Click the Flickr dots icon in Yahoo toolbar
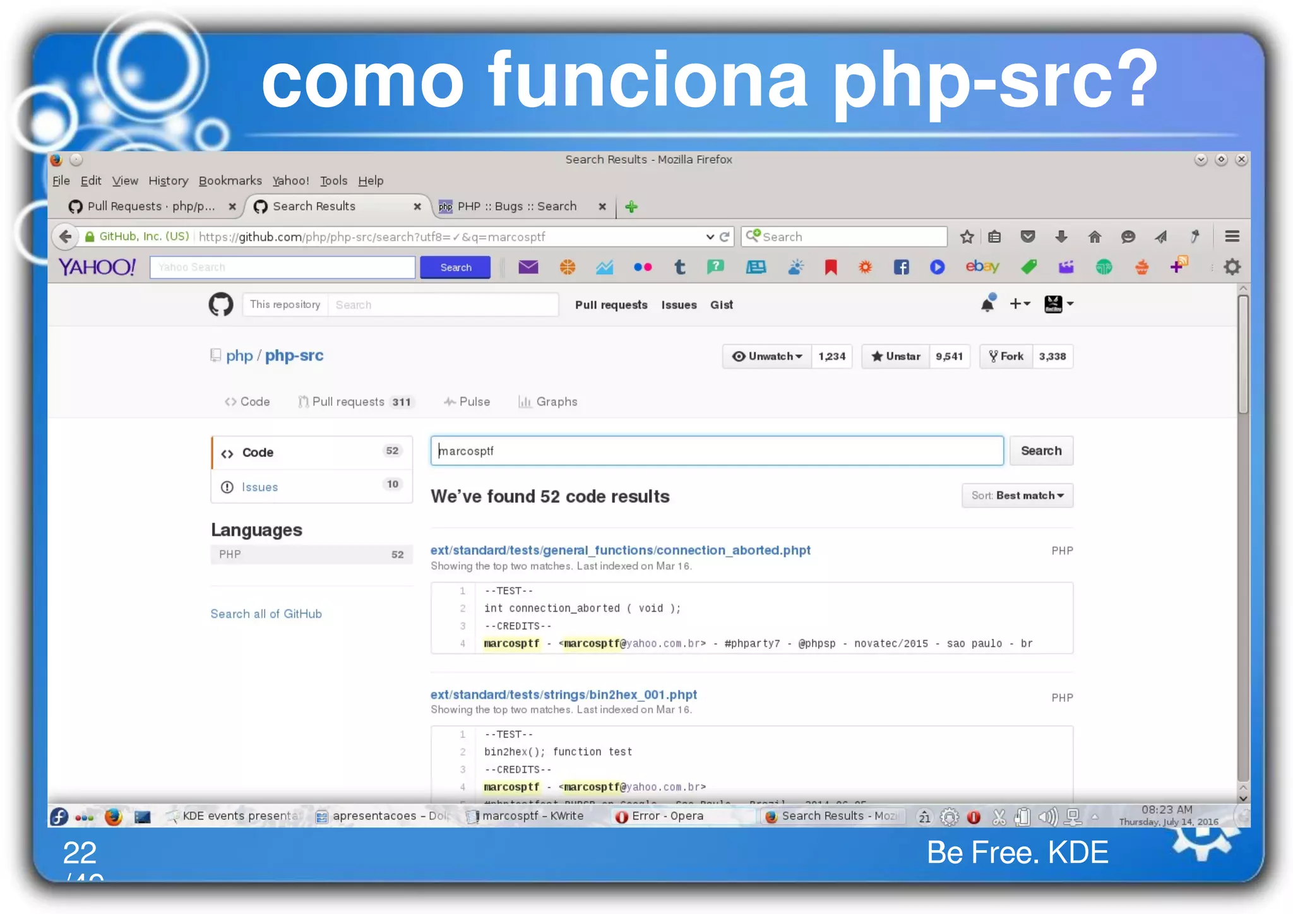This screenshot has width=1293, height=914. (x=643, y=267)
